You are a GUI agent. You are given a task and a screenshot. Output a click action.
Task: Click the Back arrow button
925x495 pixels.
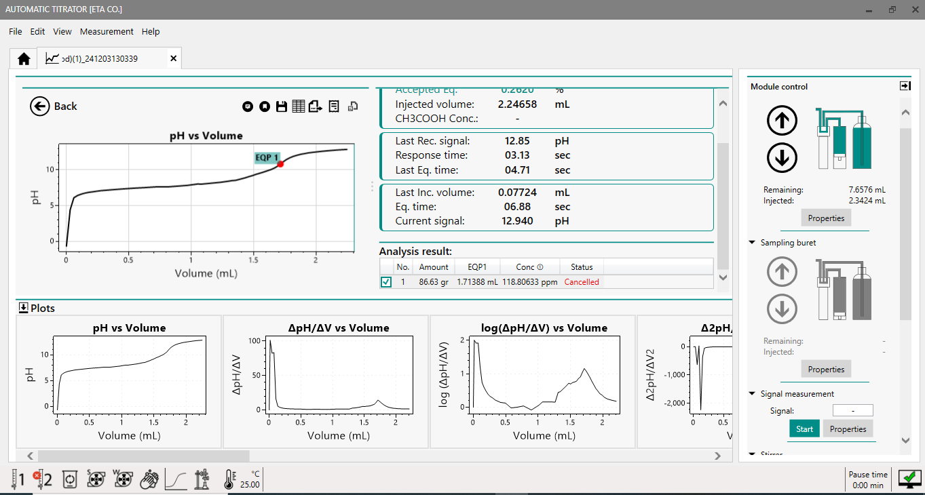point(40,106)
